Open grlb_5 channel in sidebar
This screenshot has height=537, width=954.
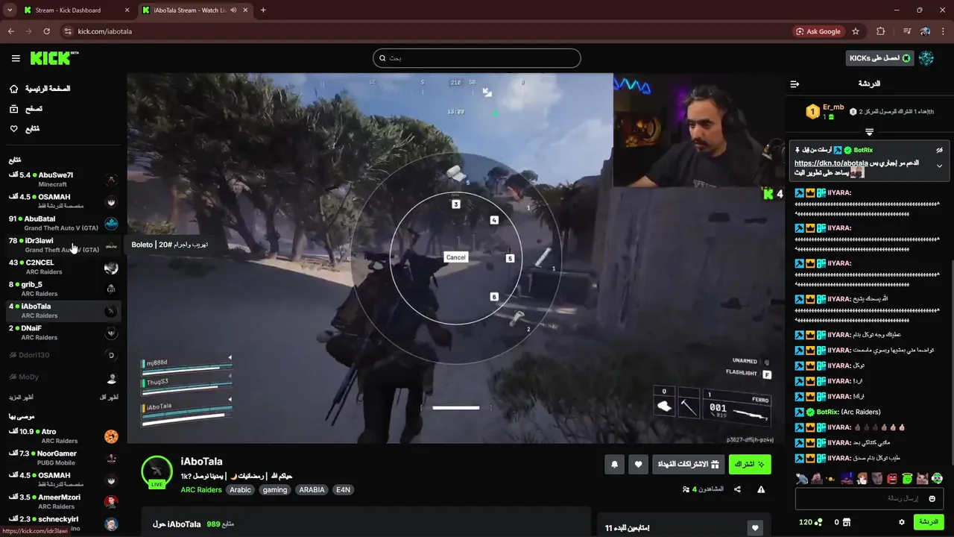tap(63, 289)
